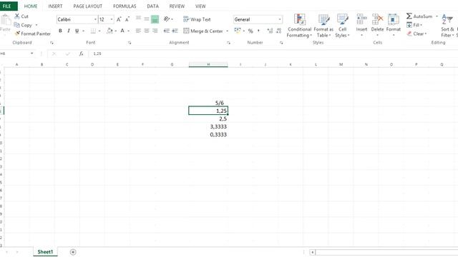
Task: Toggle Middle Align
Action: pyautogui.click(x=147, y=19)
